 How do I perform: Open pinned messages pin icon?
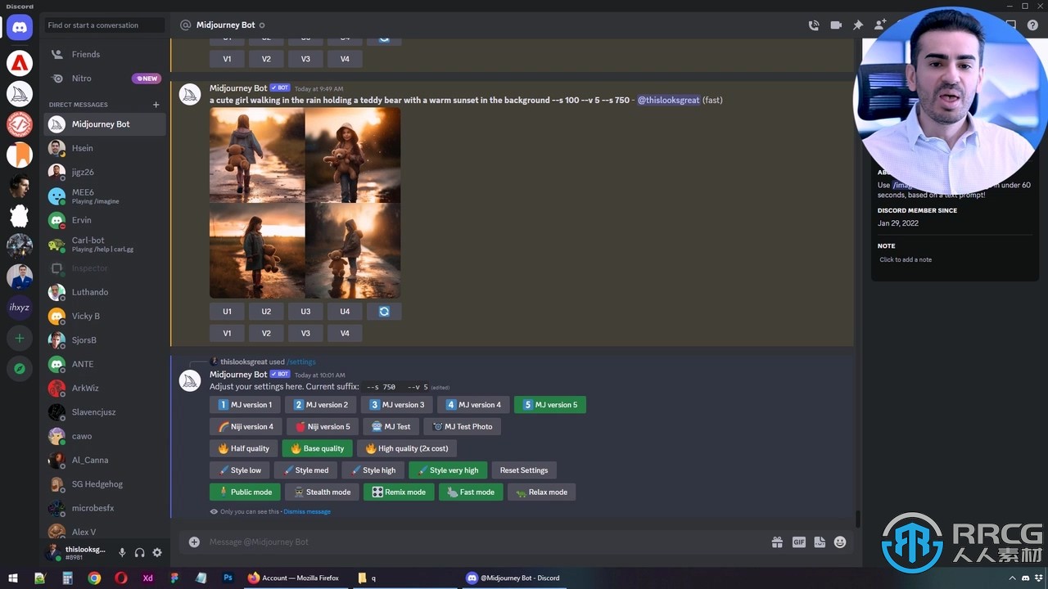coord(858,25)
